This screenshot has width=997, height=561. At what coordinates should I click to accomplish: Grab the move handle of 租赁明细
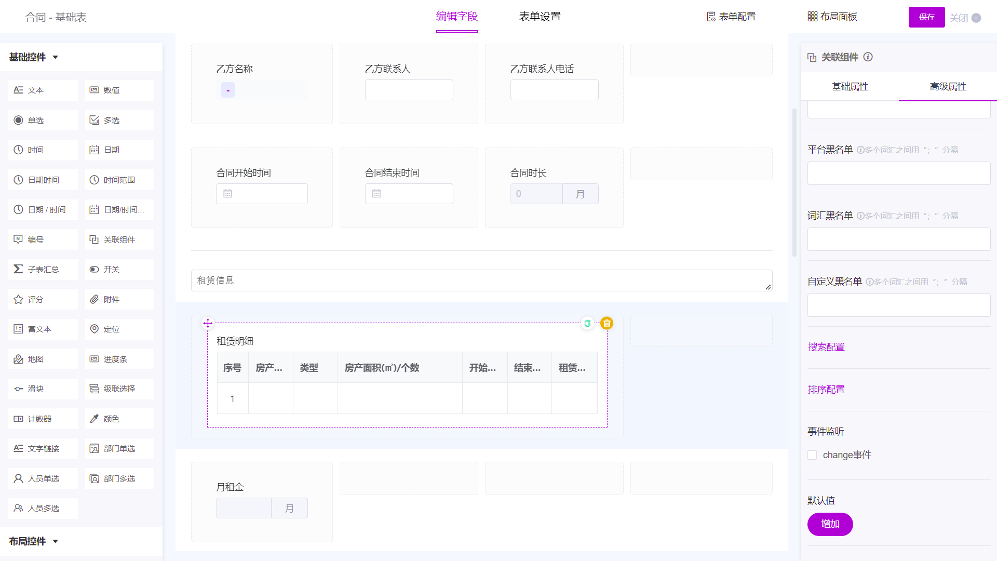click(208, 323)
